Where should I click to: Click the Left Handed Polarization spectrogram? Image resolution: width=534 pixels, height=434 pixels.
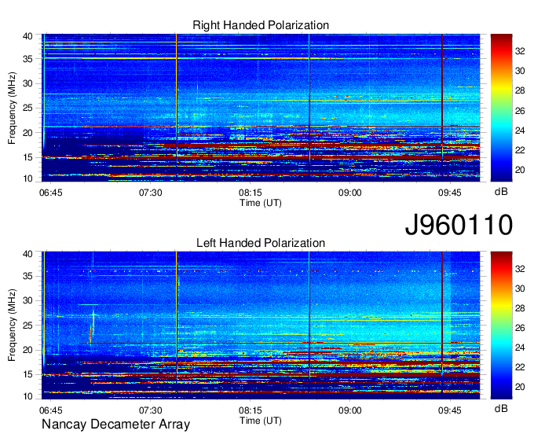(261, 325)
